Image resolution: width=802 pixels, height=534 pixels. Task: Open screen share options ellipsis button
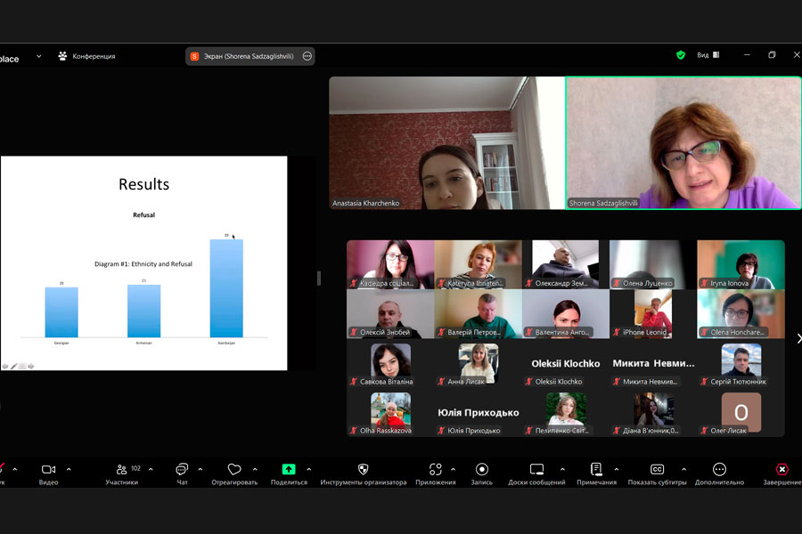tap(307, 56)
